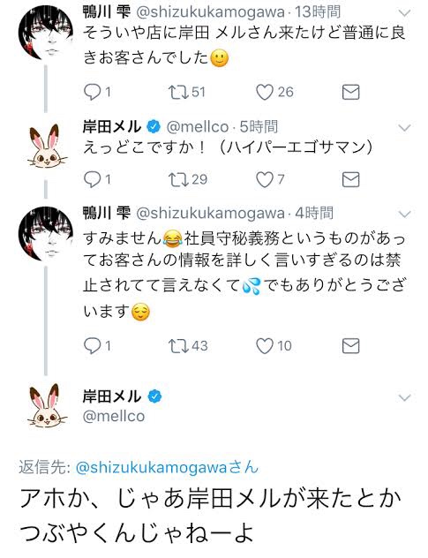428x558 pixels.
Task: Open options chevron on first 鴨川雫 tweet
Action: [405, 13]
